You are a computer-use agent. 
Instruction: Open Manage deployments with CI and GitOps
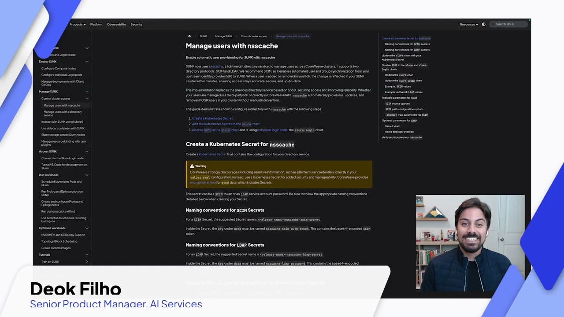click(63, 83)
